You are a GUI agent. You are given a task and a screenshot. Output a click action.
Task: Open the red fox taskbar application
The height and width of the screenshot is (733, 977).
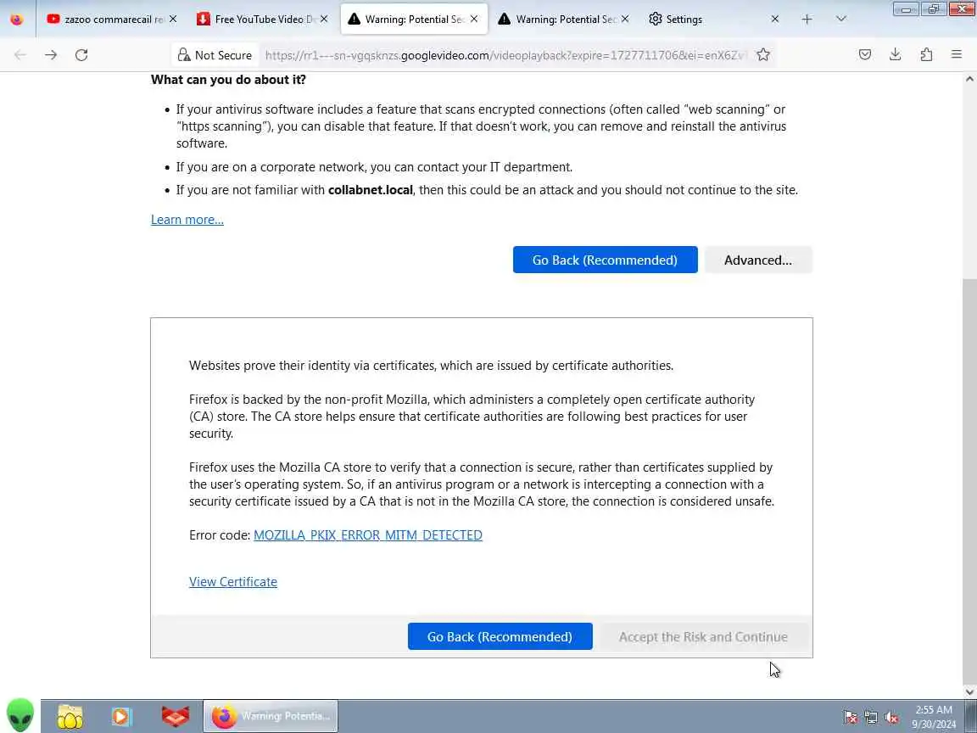(x=175, y=717)
